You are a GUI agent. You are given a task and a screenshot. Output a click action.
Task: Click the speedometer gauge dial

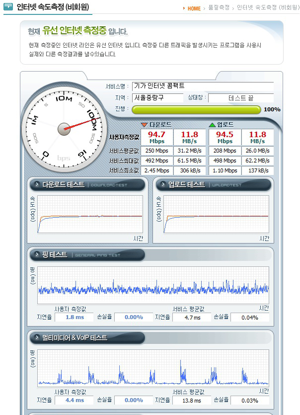point(64,129)
